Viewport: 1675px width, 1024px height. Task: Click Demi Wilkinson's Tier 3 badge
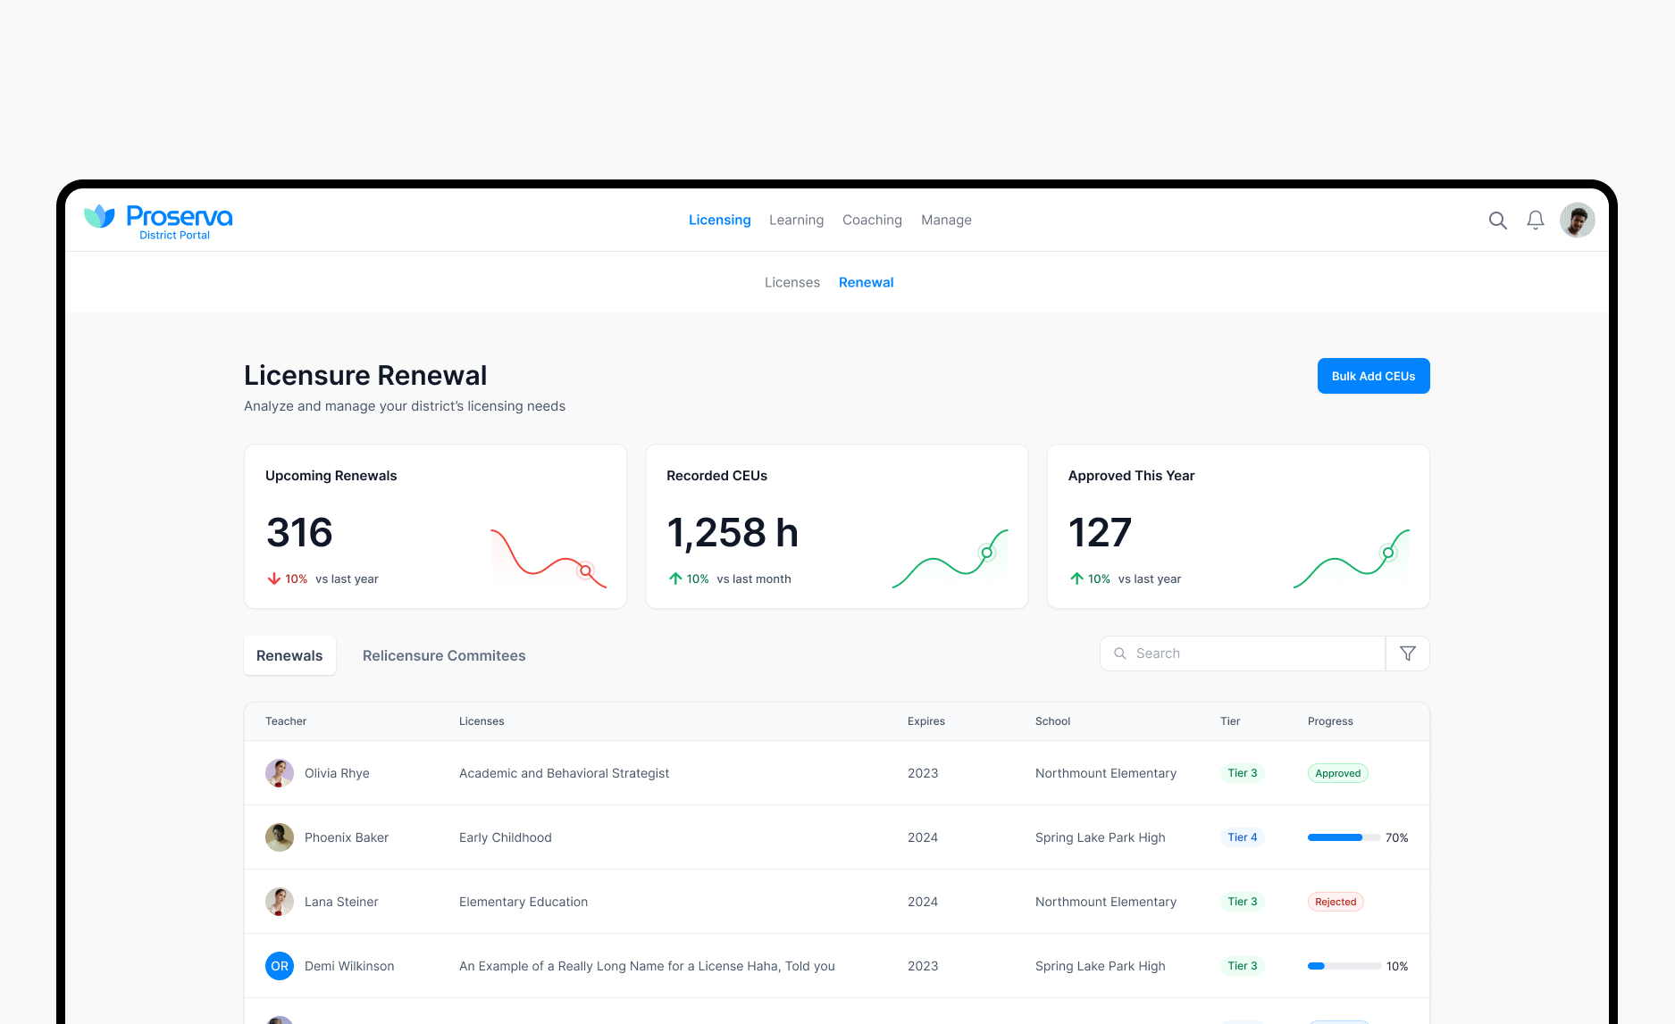(1243, 966)
